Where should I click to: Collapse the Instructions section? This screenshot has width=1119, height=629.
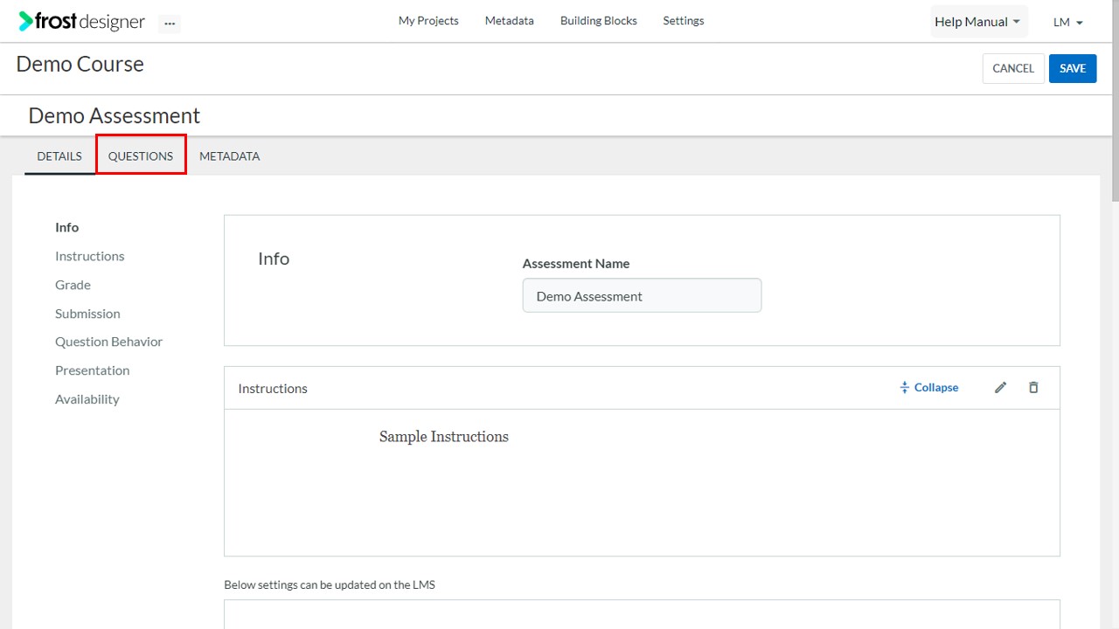929,387
